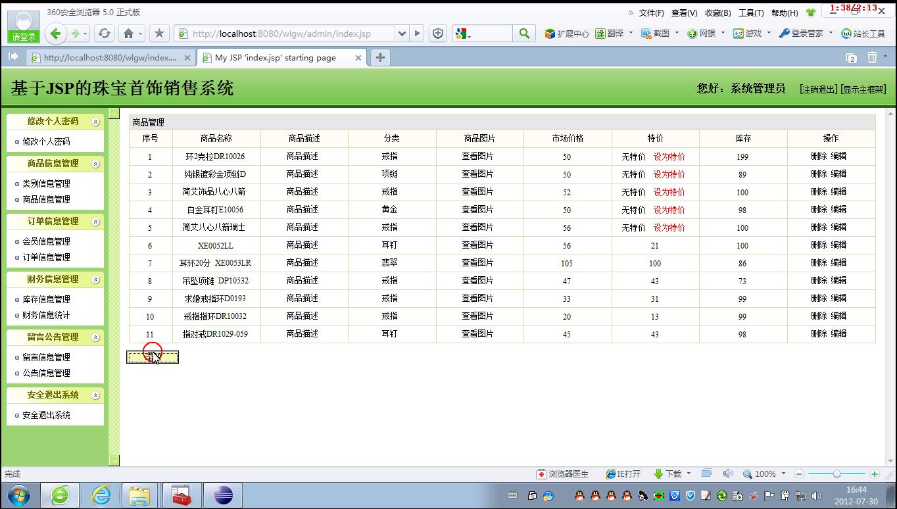Click the button below the product table
The width and height of the screenshot is (897, 509).
tap(153, 357)
